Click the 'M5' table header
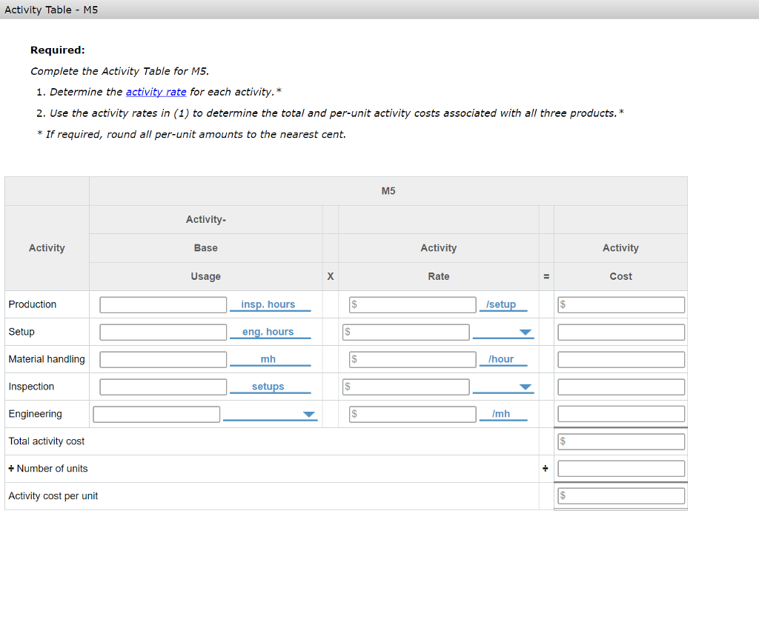 [388, 191]
